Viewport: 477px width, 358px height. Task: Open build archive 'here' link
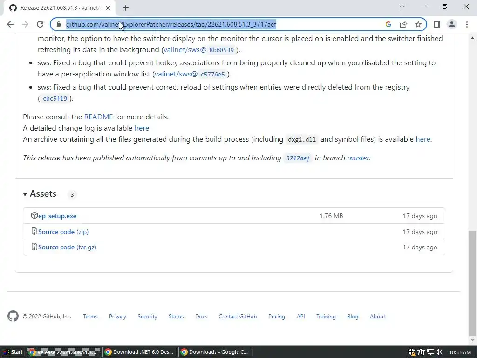pos(423,139)
